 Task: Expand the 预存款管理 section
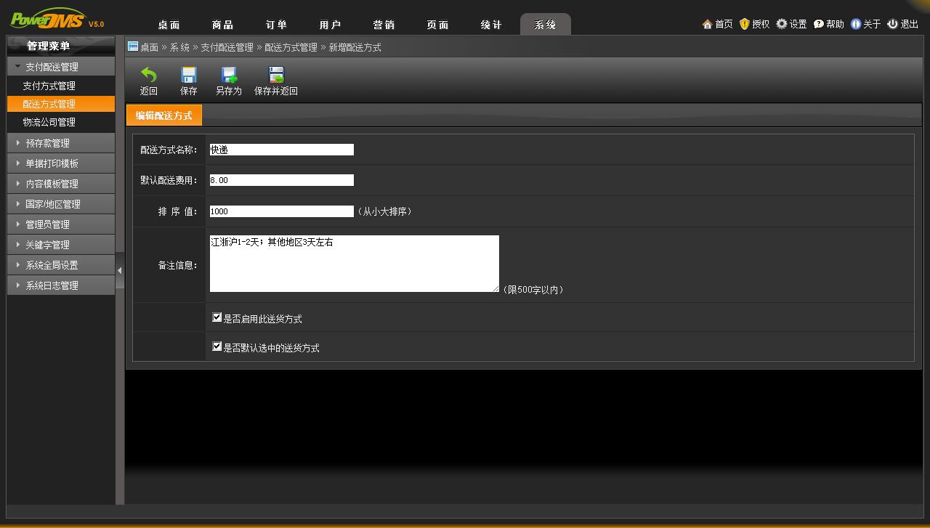(x=61, y=143)
